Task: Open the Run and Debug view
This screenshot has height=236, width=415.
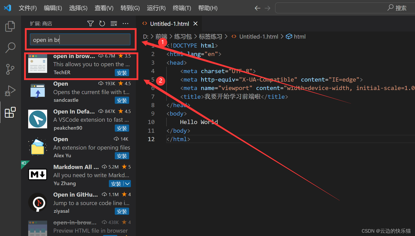Action: [x=10, y=91]
